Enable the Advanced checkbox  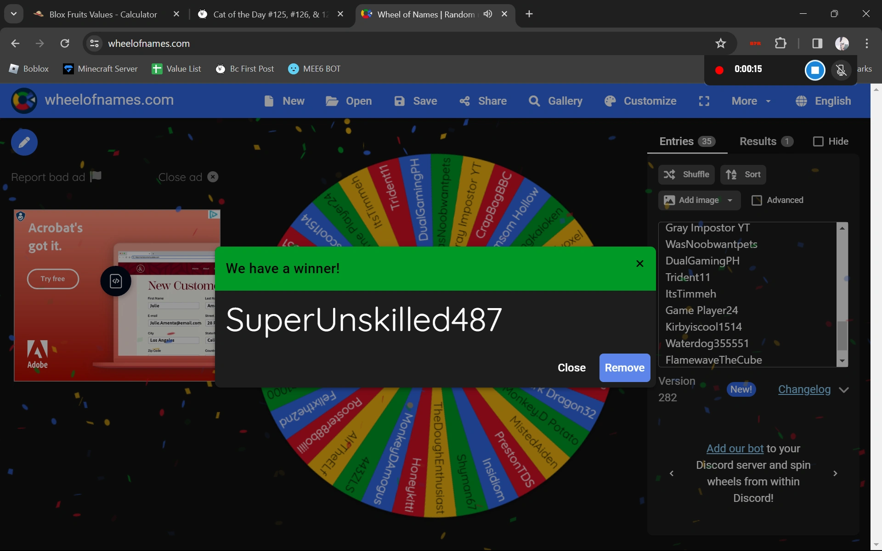tap(757, 200)
